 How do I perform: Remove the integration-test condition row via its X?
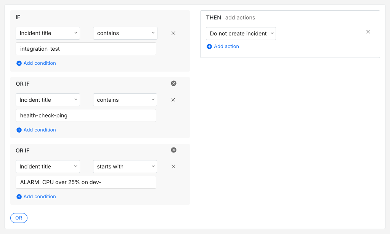tap(173, 33)
